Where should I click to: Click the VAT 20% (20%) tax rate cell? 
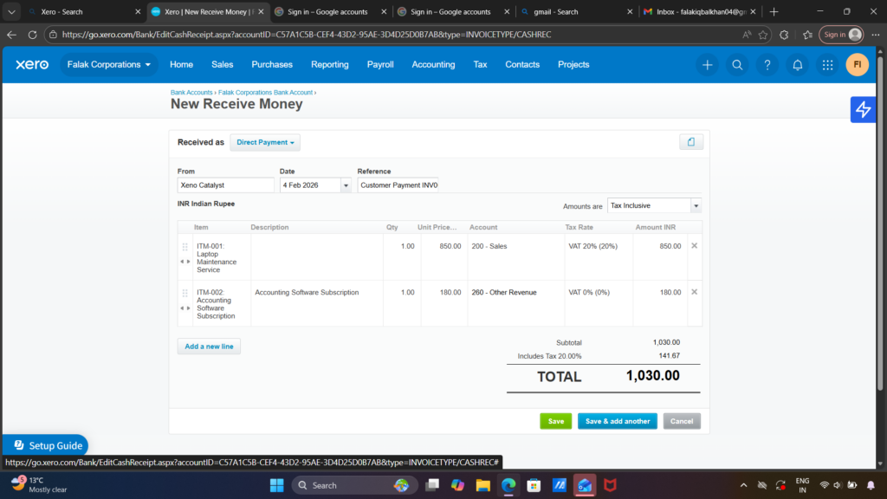[599, 256]
